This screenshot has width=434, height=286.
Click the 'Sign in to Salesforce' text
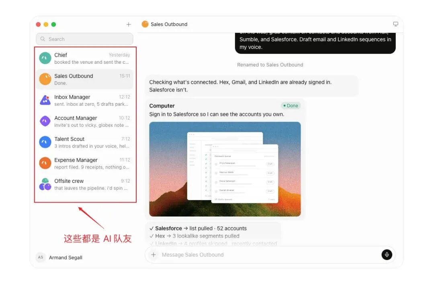(217, 114)
